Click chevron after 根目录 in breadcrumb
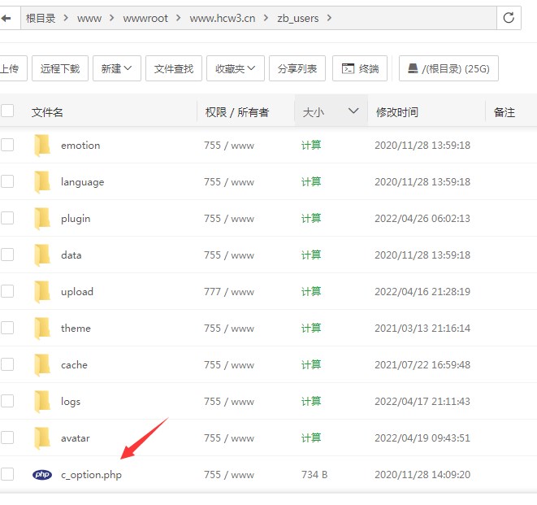The width and height of the screenshot is (537, 505). coord(66,18)
